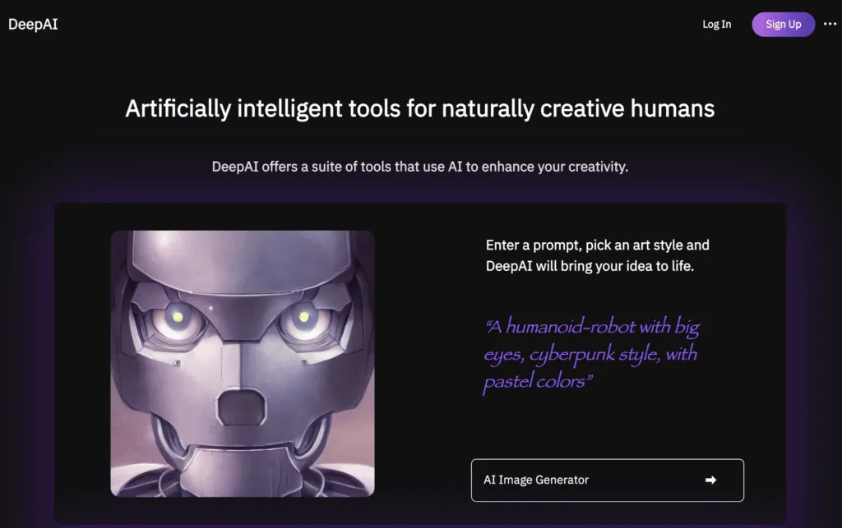Viewport: 842px width, 528px height.
Task: Click 'DeepAI will bring your idea to life' line
Action: (590, 266)
